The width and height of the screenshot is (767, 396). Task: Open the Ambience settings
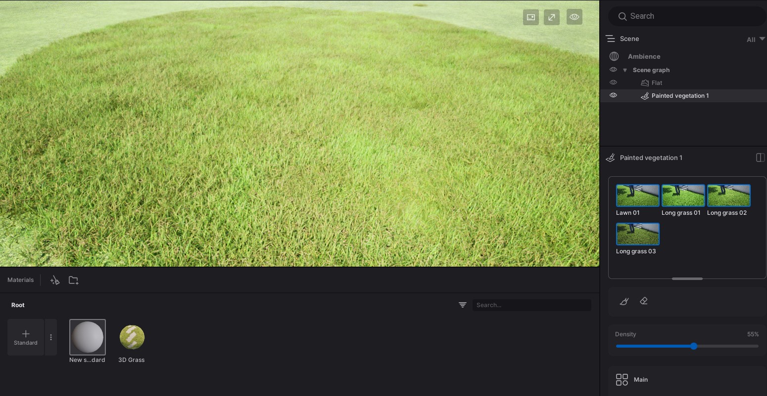pos(644,56)
